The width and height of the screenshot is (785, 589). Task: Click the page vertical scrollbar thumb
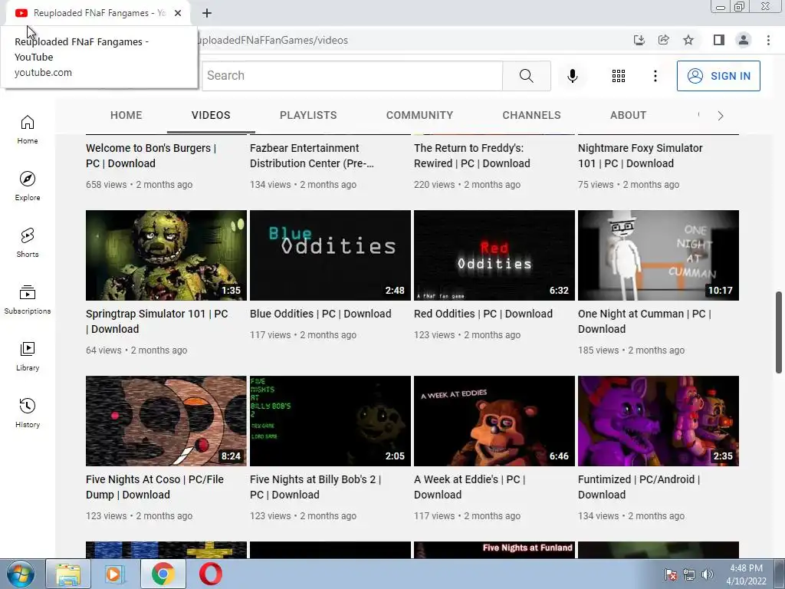tap(779, 331)
